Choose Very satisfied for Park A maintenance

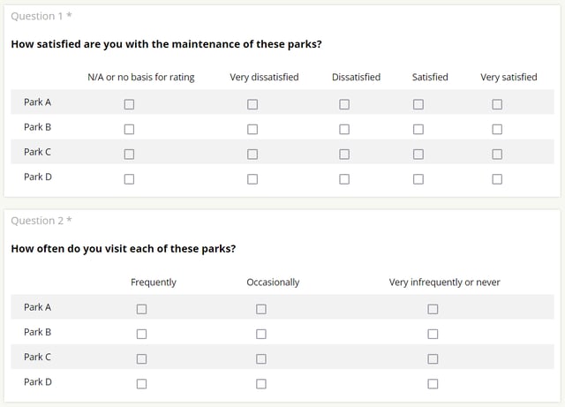pyautogui.click(x=497, y=104)
